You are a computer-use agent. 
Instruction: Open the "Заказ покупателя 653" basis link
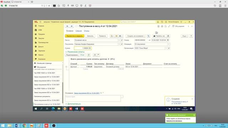[x=87, y=93]
